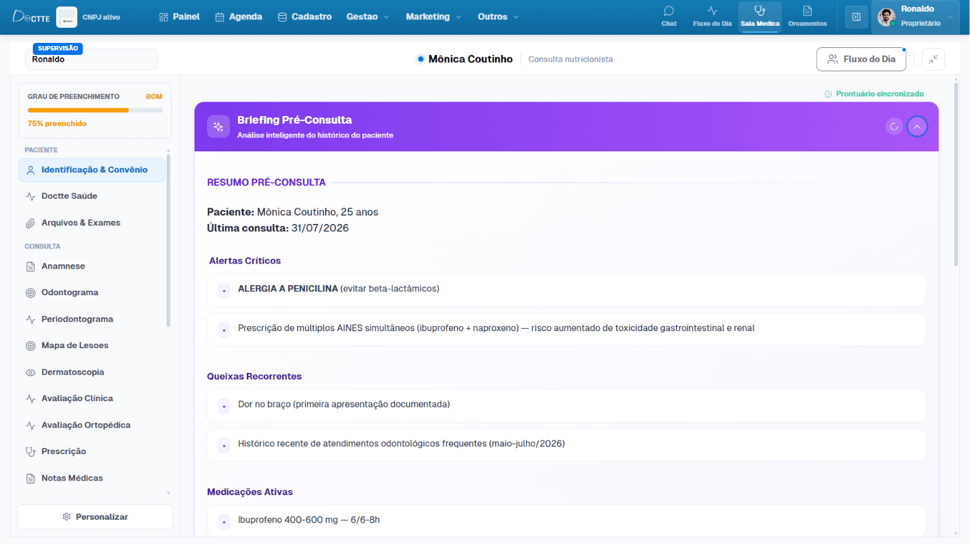Click the 75% preenchido progress bar
970x545 pixels.
(95, 110)
